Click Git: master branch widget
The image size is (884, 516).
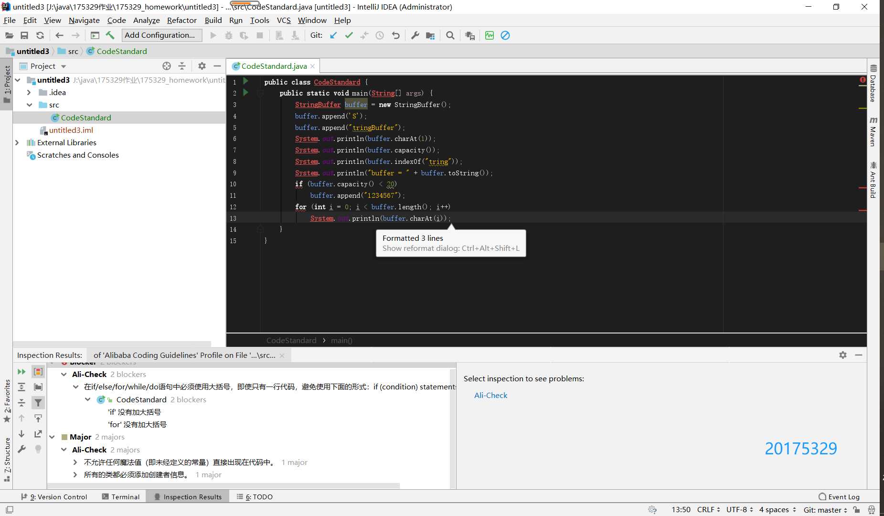point(825,510)
